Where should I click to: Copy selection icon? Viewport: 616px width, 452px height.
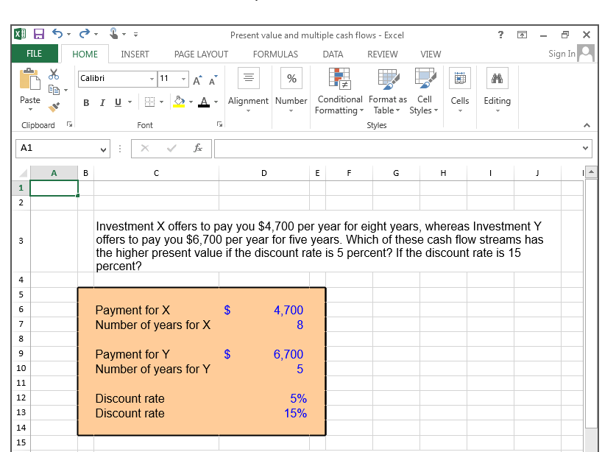54,90
